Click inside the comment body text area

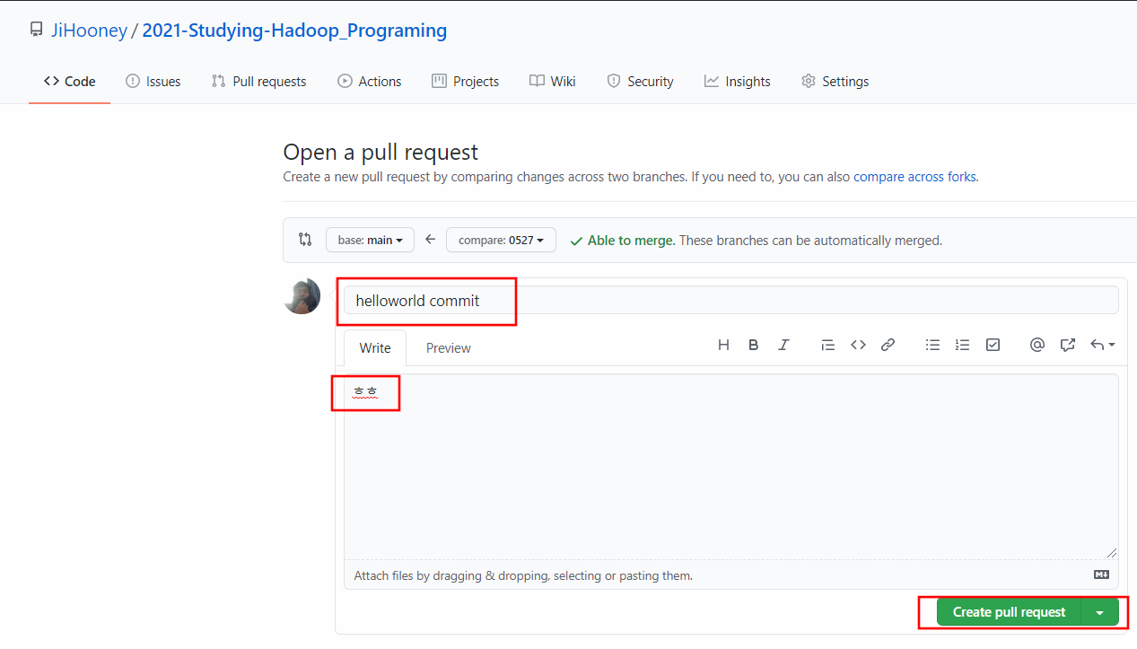[x=731, y=467]
